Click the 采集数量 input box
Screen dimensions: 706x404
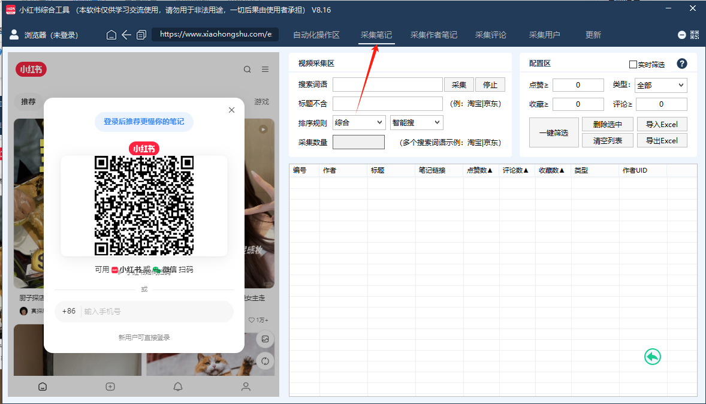coord(359,142)
